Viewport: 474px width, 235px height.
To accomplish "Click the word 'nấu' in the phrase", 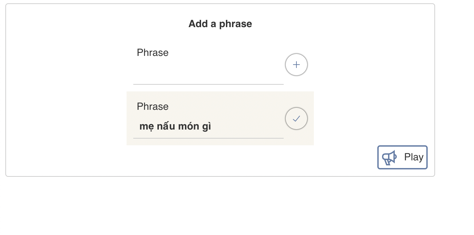I will [165, 127].
